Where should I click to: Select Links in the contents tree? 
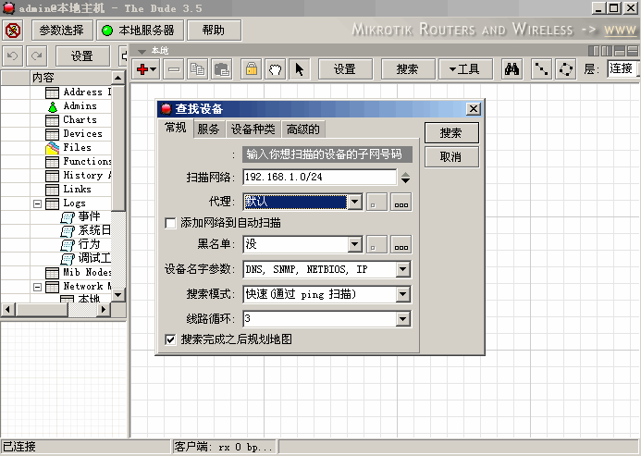pyautogui.click(x=78, y=190)
